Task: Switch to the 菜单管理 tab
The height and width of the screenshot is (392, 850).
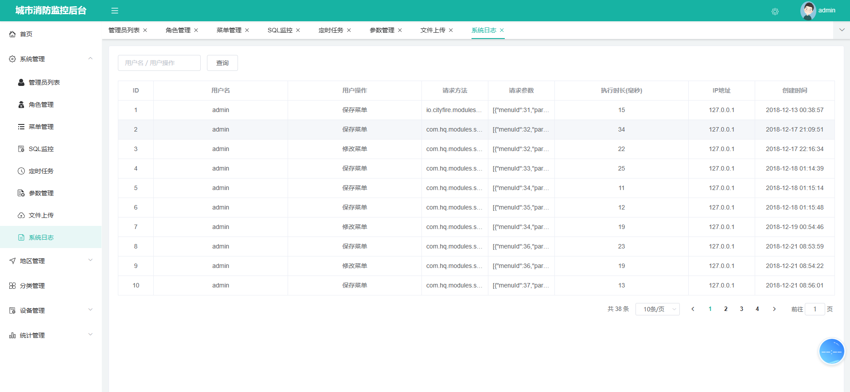Action: click(x=229, y=30)
